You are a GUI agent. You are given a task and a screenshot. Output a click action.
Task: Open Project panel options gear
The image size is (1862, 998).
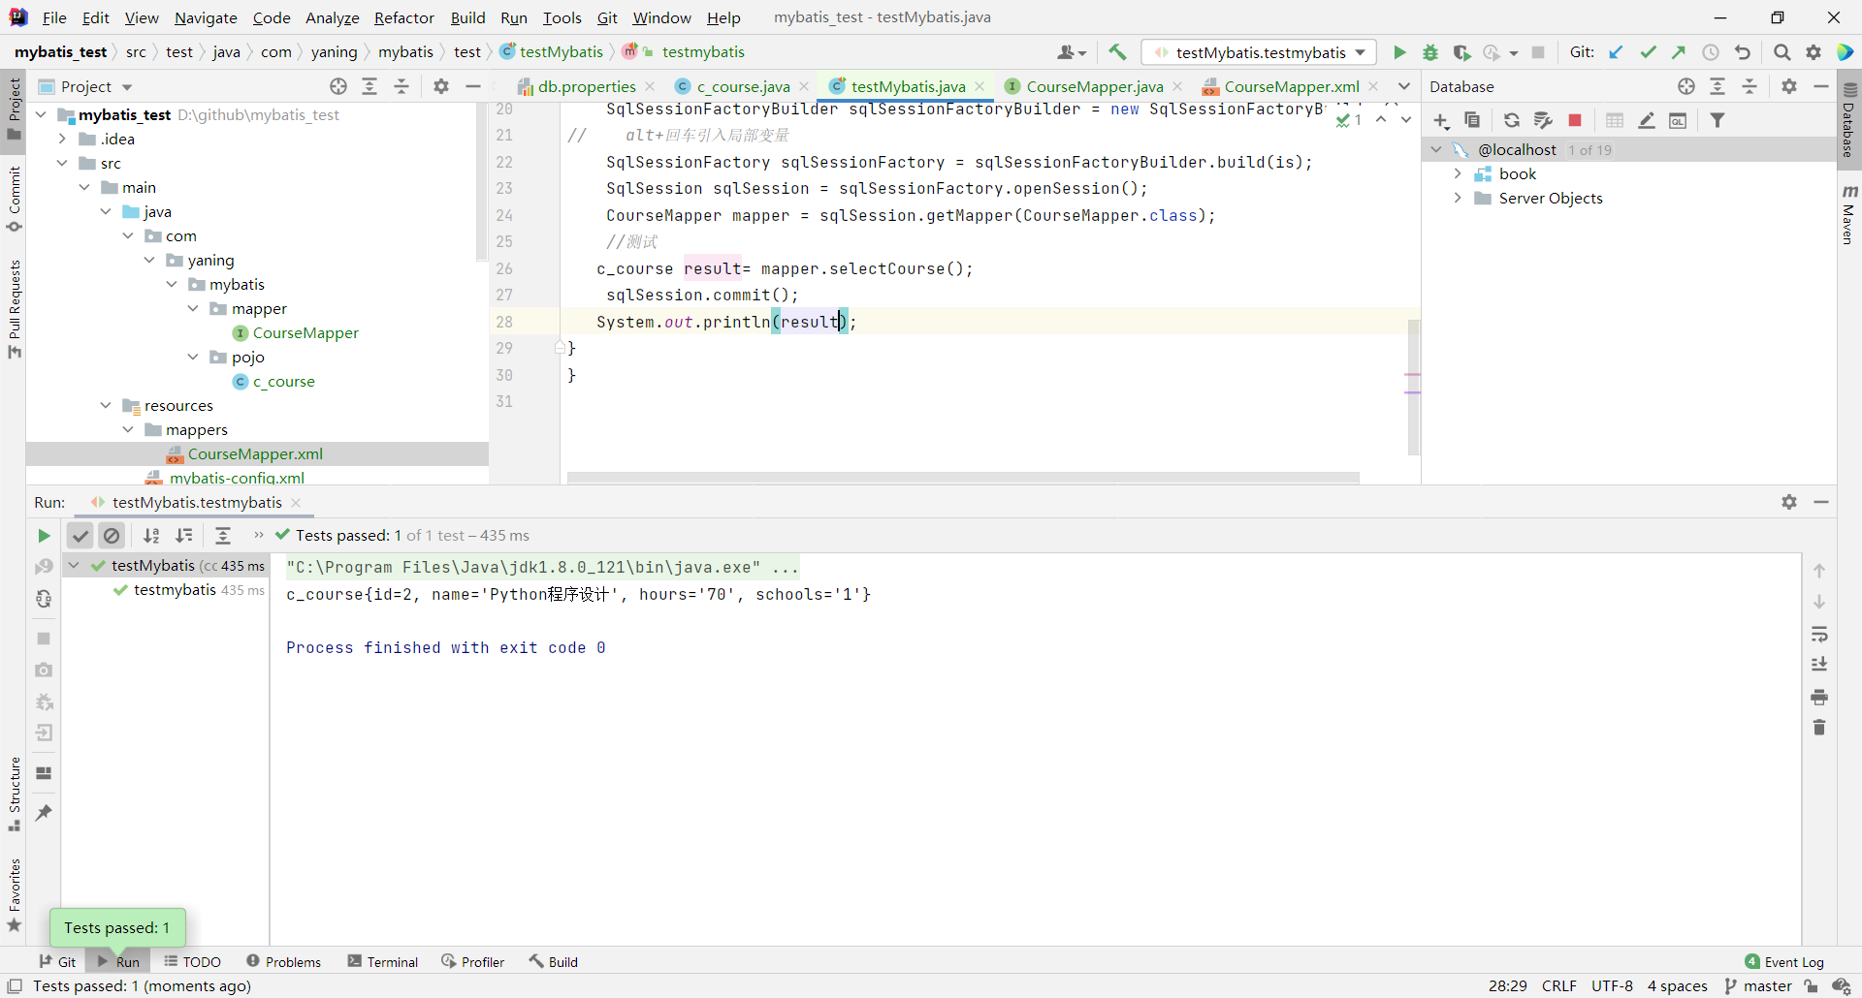point(441,86)
